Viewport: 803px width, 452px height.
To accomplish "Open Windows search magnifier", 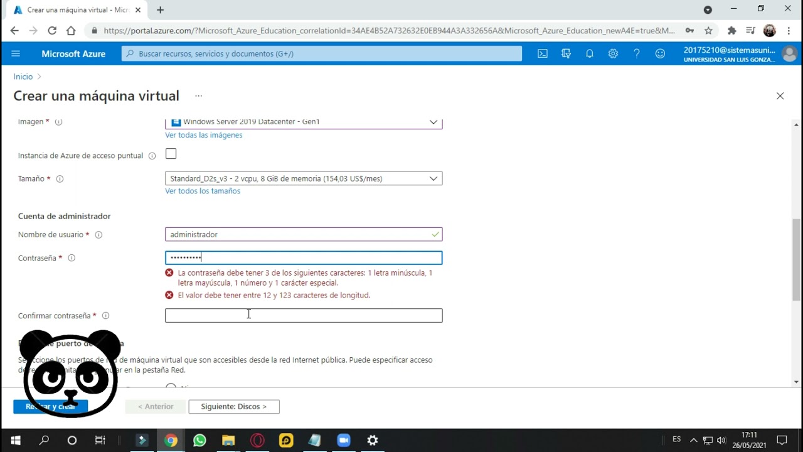I will click(x=44, y=440).
